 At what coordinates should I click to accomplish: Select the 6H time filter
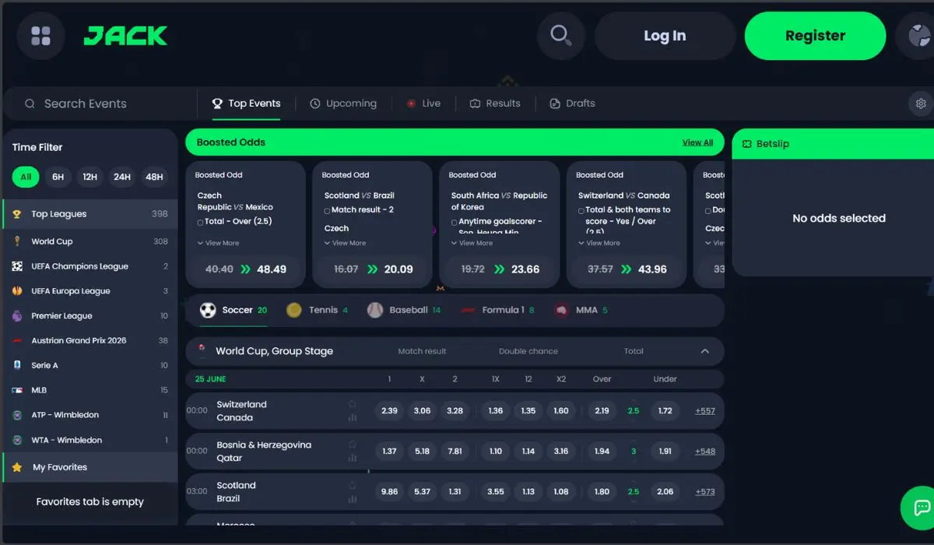tap(58, 177)
